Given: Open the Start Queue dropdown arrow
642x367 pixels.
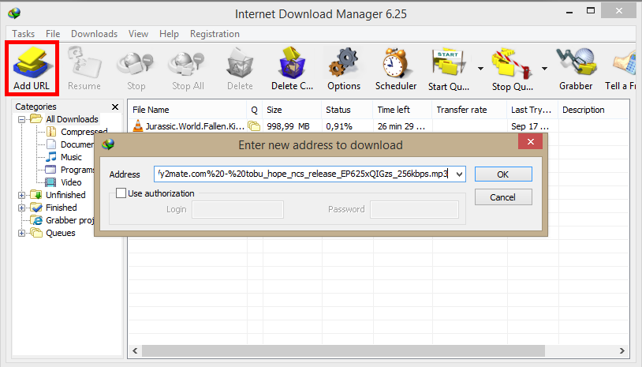Looking at the screenshot, I should tap(480, 69).
